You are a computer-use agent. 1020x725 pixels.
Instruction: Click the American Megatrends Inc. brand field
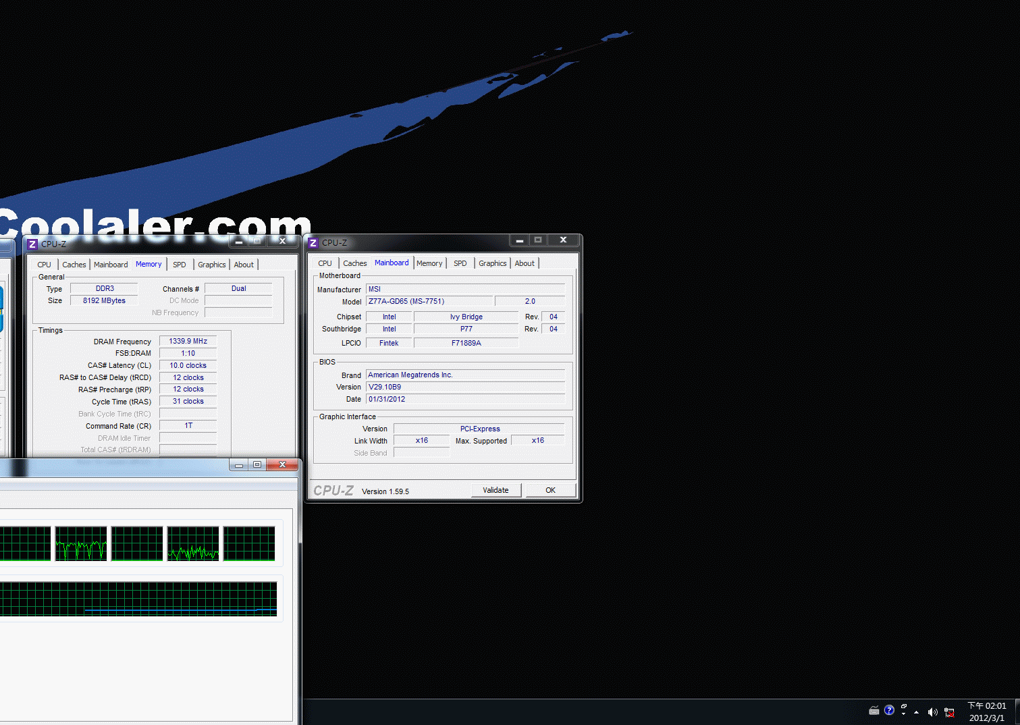click(465, 375)
